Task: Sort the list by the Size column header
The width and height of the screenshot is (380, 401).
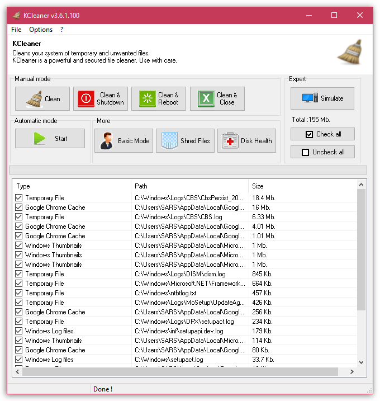Action: click(x=302, y=186)
